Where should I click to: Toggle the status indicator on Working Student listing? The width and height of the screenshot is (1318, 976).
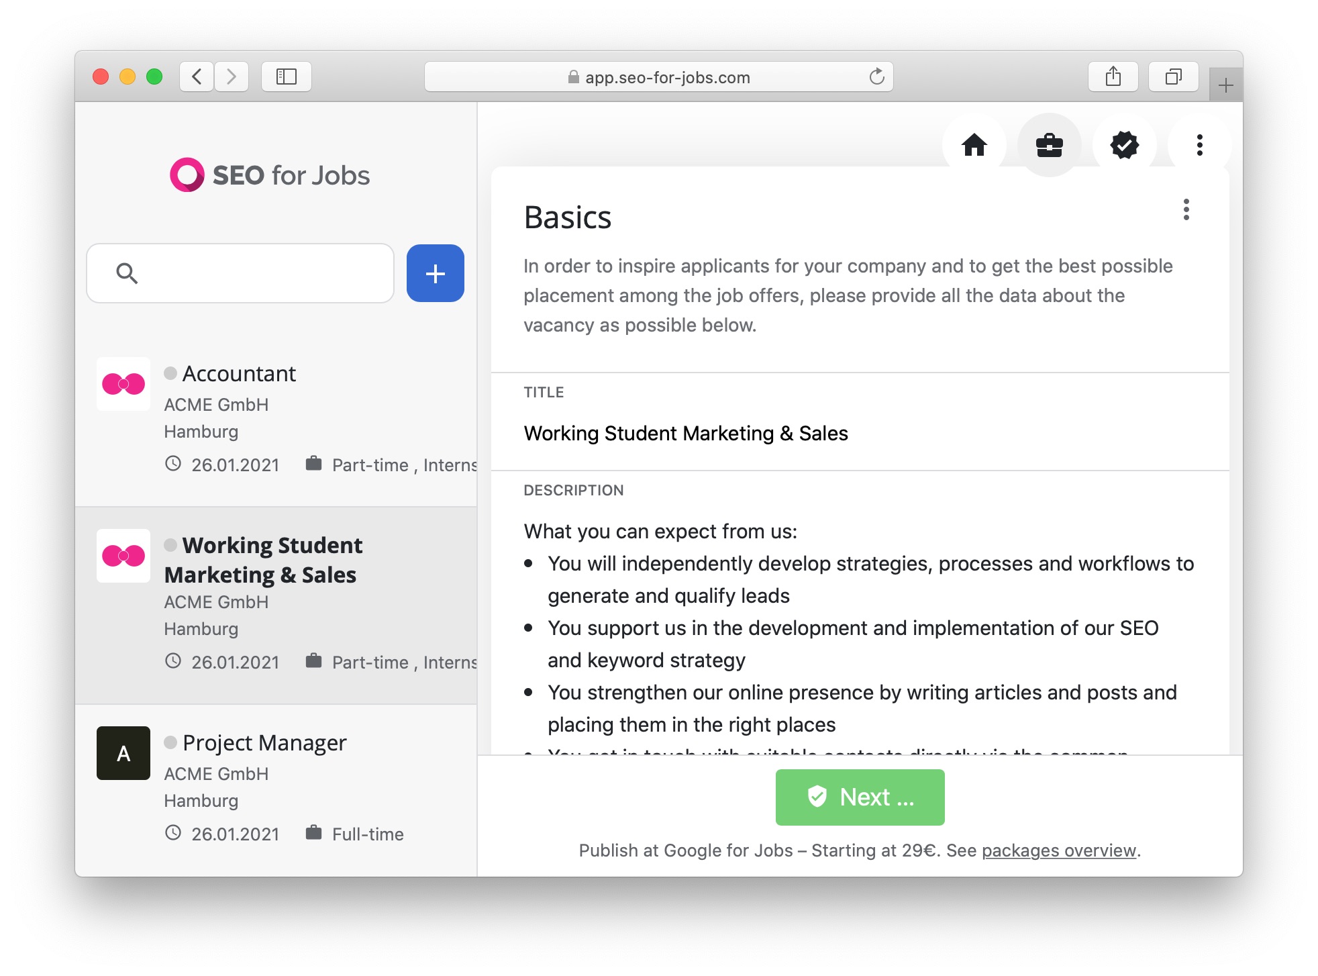(x=170, y=544)
